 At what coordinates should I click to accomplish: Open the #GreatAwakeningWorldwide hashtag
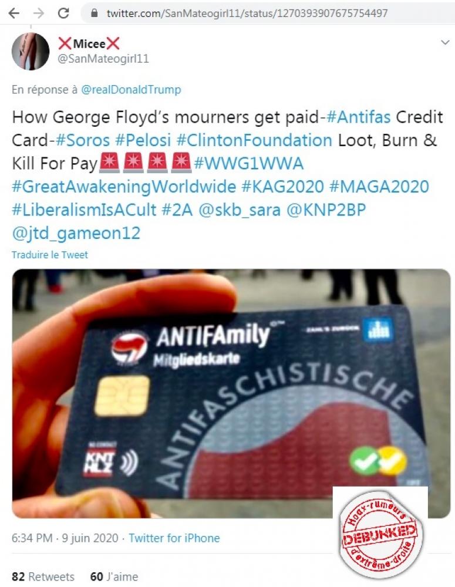coord(124,187)
